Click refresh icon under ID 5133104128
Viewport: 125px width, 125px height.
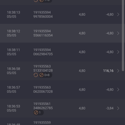[36, 75]
